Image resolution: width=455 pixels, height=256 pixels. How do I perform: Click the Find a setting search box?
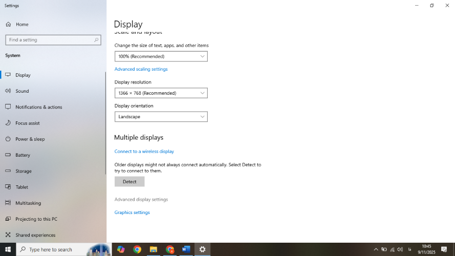point(51,40)
